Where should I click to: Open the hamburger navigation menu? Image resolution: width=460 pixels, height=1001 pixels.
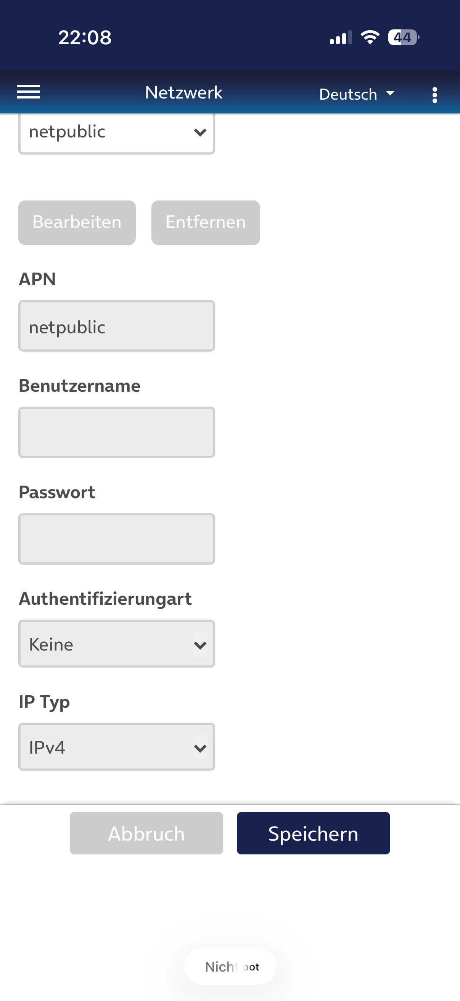point(28,92)
